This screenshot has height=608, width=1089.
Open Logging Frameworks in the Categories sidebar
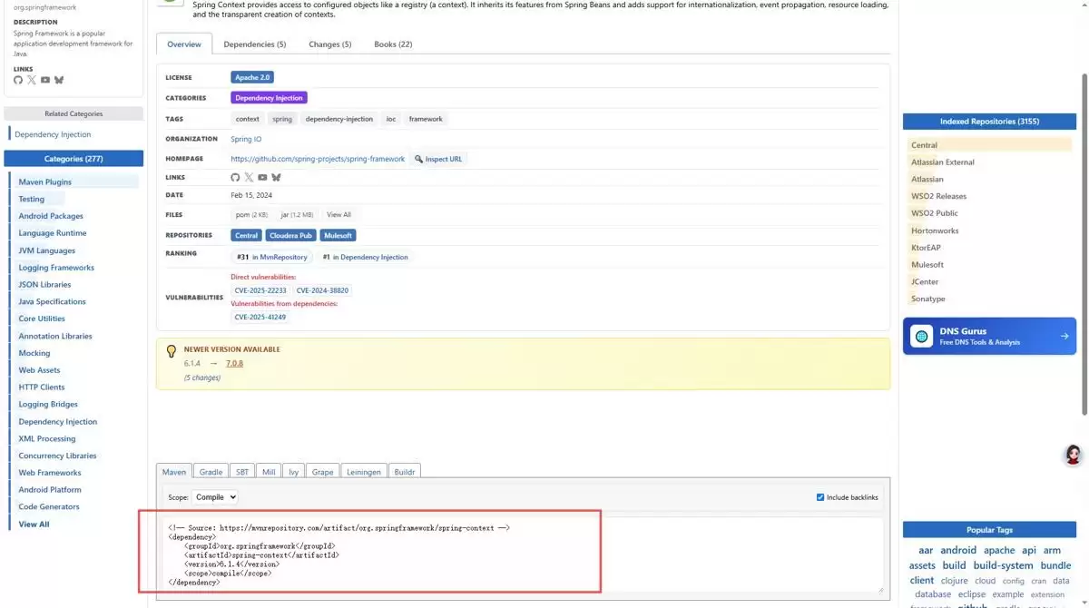[56, 268]
